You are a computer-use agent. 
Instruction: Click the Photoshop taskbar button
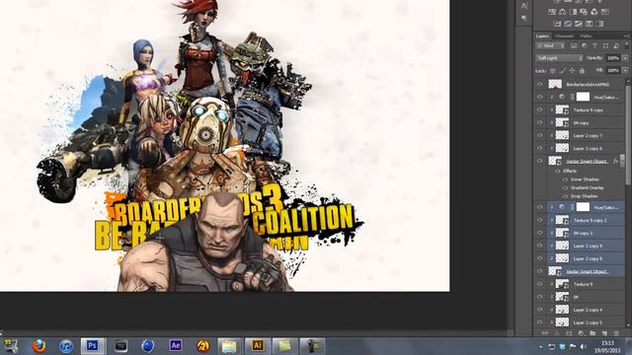click(x=93, y=346)
